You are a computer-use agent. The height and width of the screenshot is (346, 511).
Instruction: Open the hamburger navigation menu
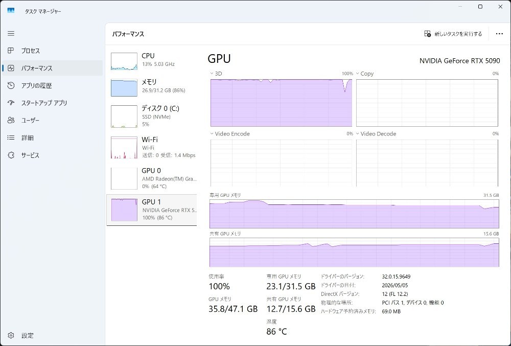[11, 33]
